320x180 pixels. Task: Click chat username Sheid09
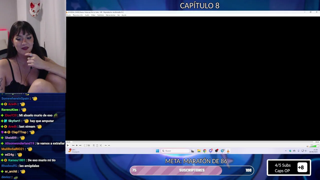click(x=11, y=138)
